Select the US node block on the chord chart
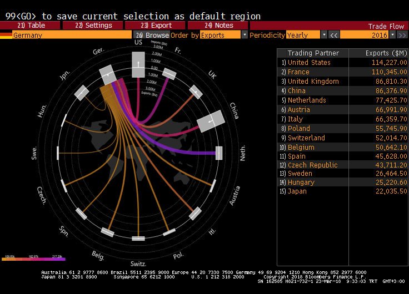 click(138, 65)
